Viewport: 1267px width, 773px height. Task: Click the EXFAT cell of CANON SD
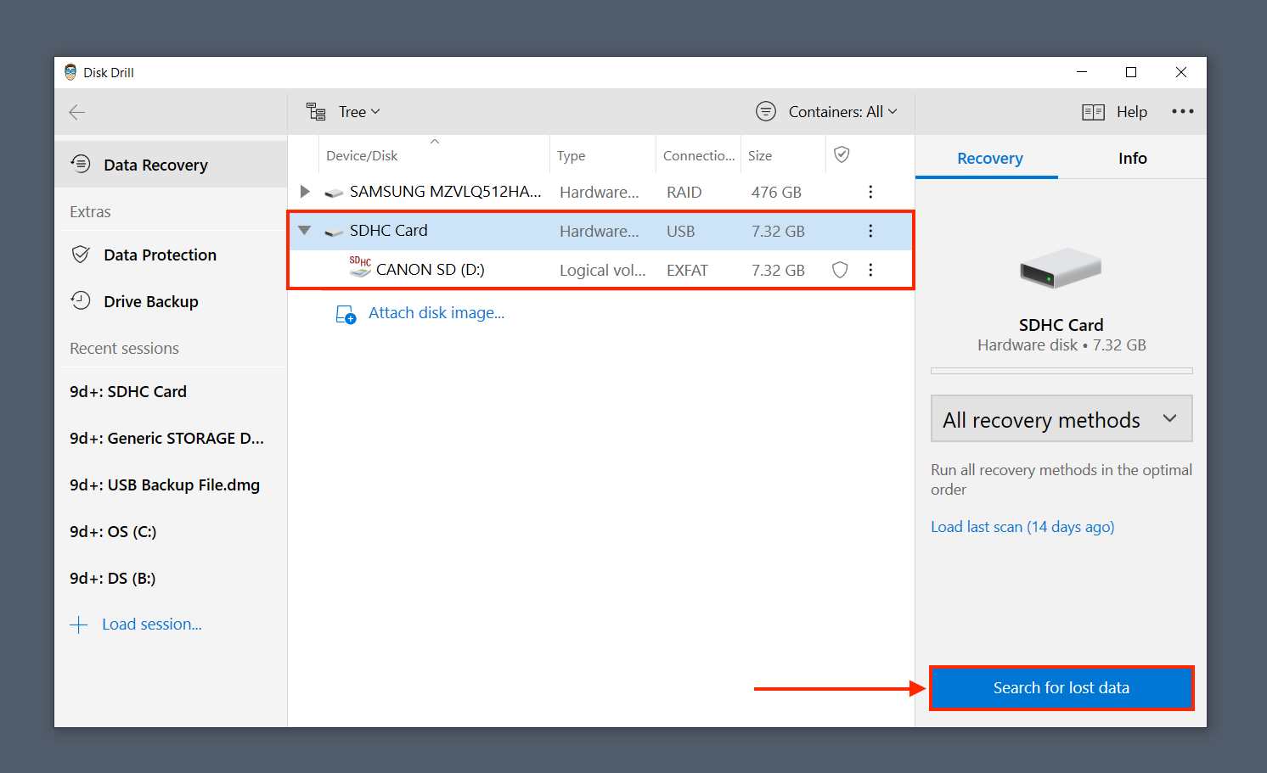point(687,271)
